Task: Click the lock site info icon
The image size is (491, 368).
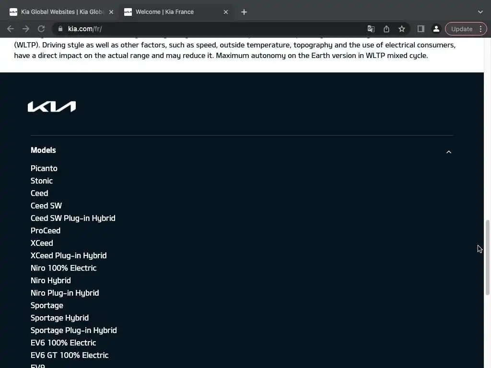Action: 60,29
